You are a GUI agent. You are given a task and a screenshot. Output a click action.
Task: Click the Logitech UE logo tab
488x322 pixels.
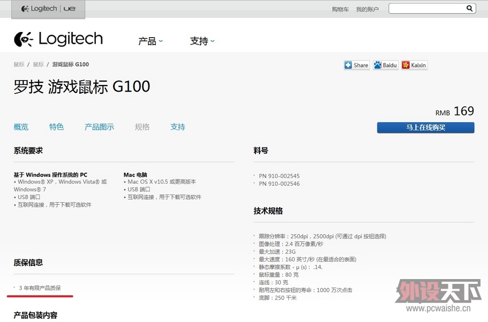(x=48, y=9)
